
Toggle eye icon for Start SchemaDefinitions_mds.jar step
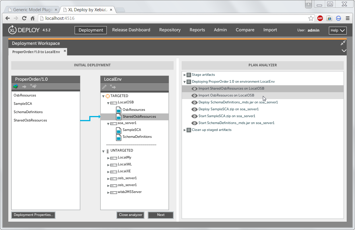[x=194, y=123]
